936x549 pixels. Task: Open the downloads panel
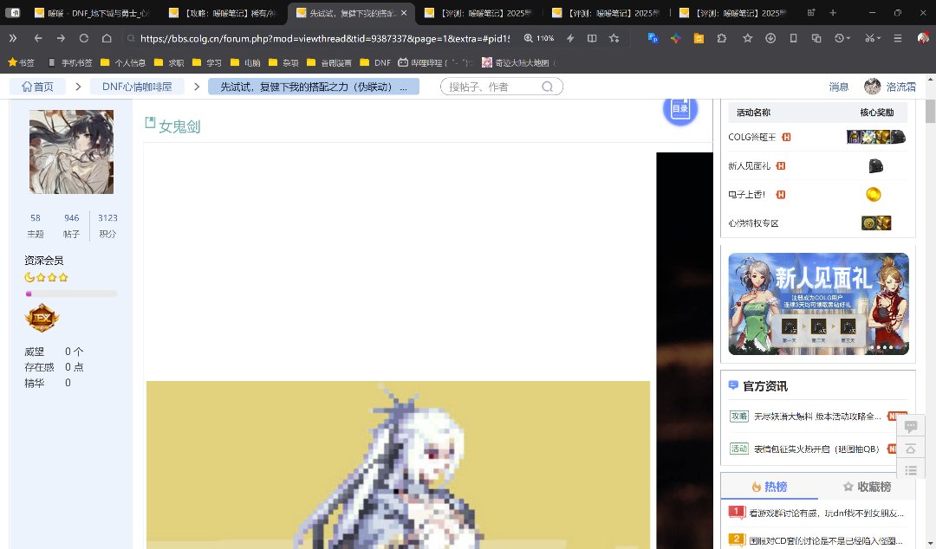770,38
